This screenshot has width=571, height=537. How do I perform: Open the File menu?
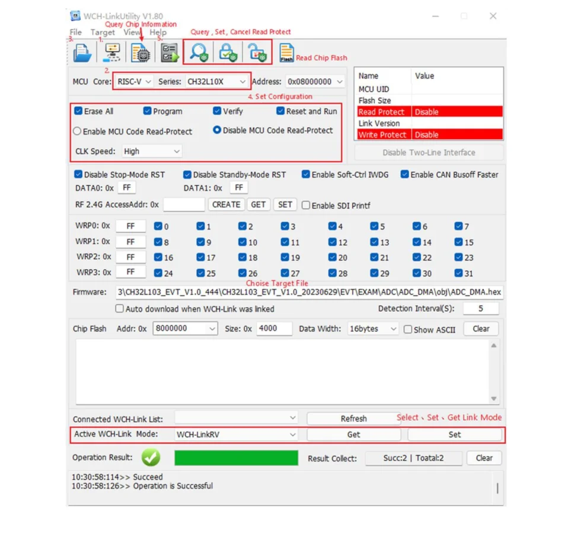[x=76, y=33]
